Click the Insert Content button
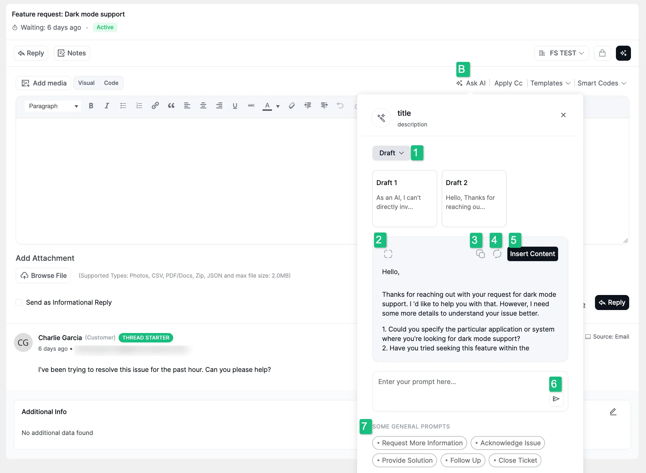The image size is (646, 473). (x=532, y=254)
